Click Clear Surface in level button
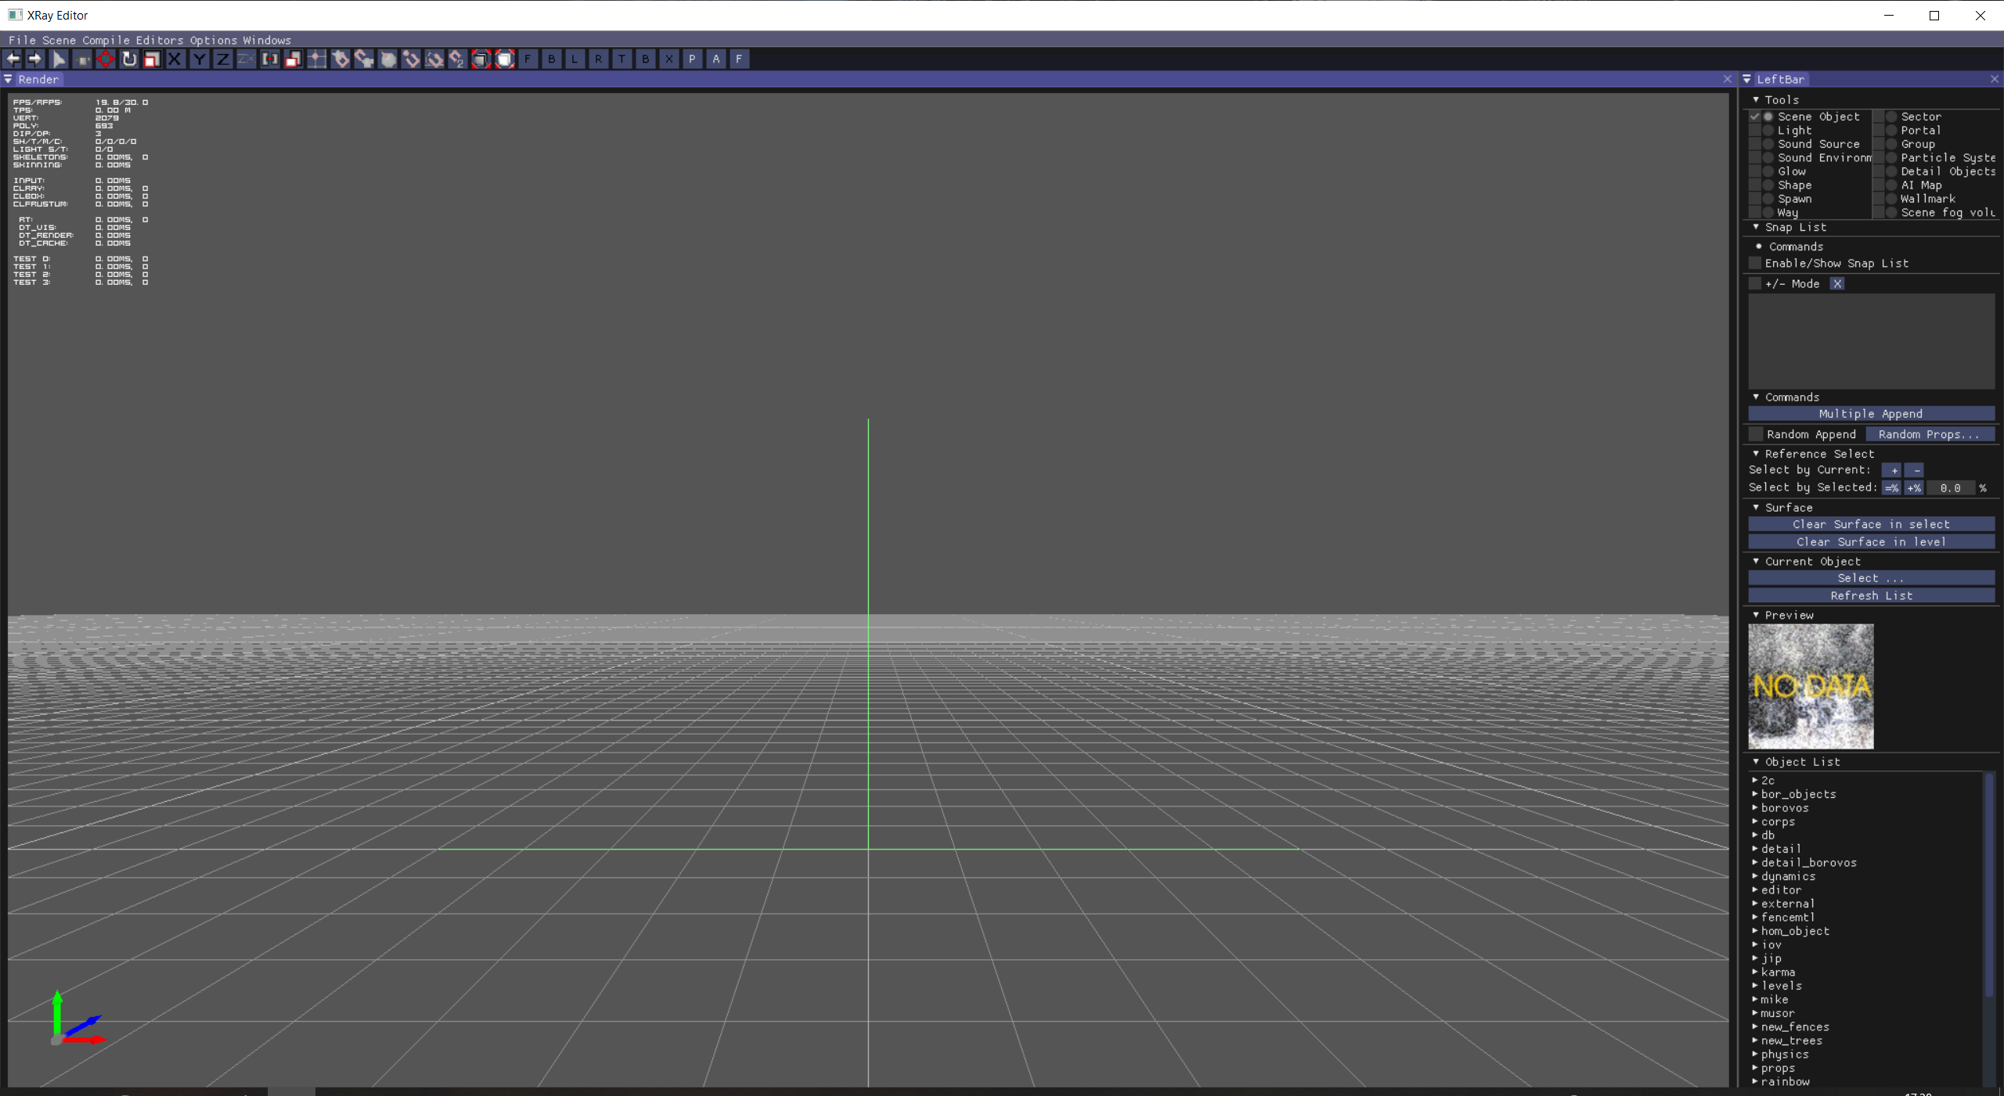The width and height of the screenshot is (2004, 1096). [x=1871, y=541]
